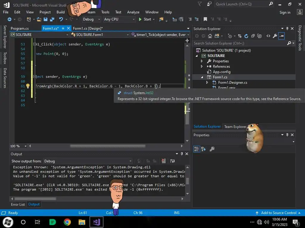Screen dimensions: 305x228
Task: Save the current file with Save icon
Action: click(x=46, y=19)
